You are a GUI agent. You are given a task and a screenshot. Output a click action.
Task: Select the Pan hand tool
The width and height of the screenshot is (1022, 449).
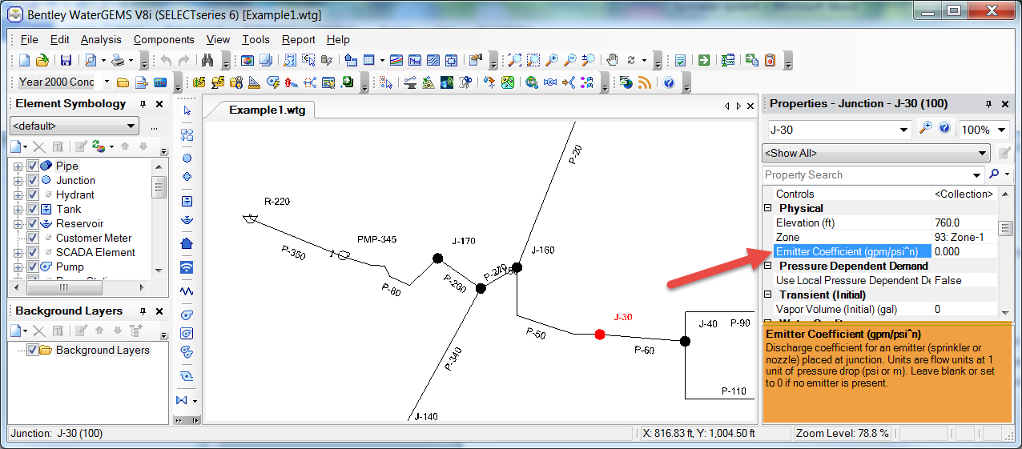(612, 61)
